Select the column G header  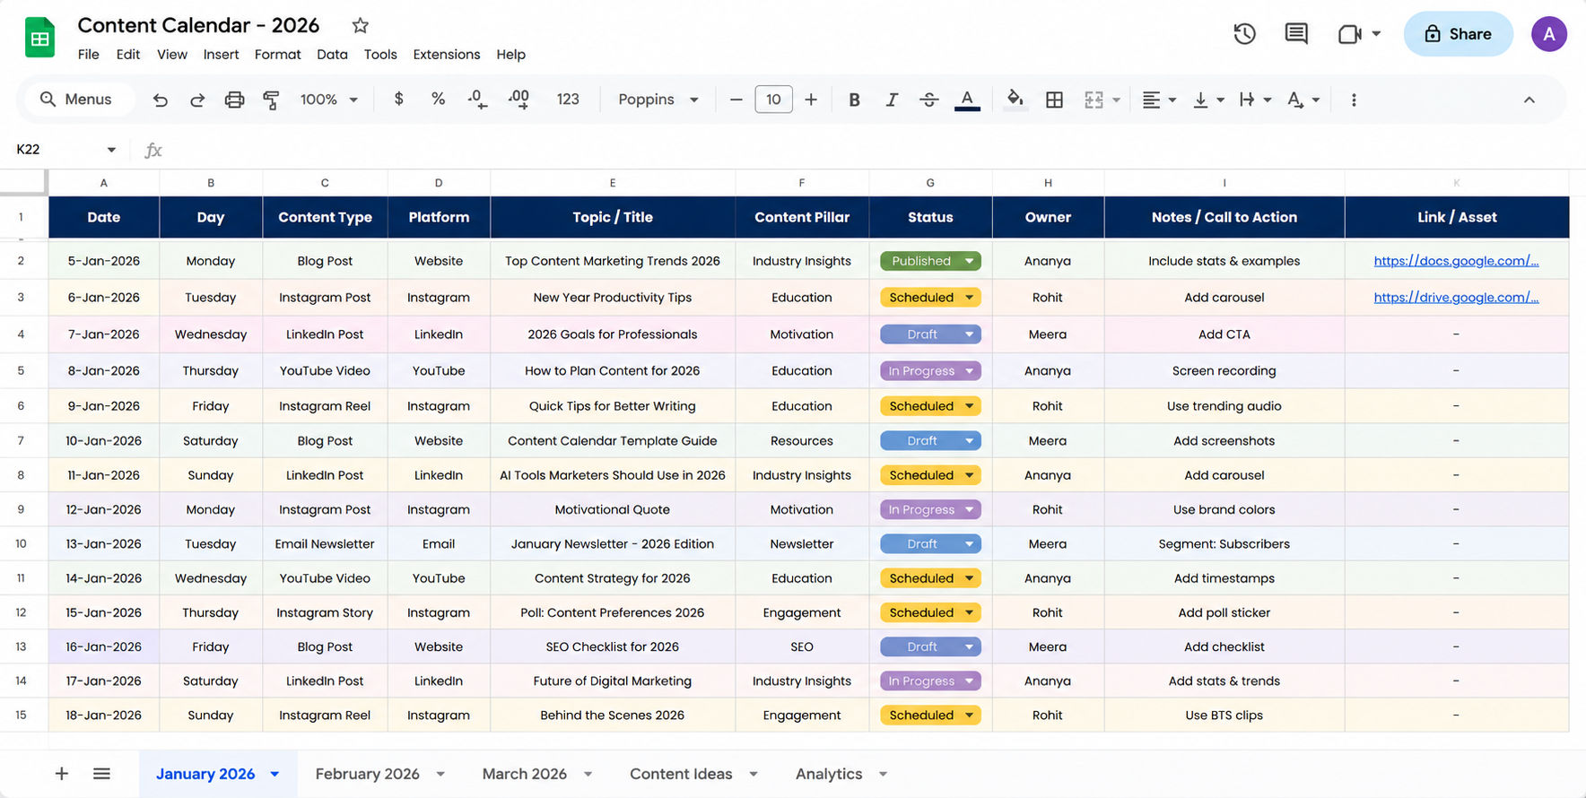(x=930, y=183)
